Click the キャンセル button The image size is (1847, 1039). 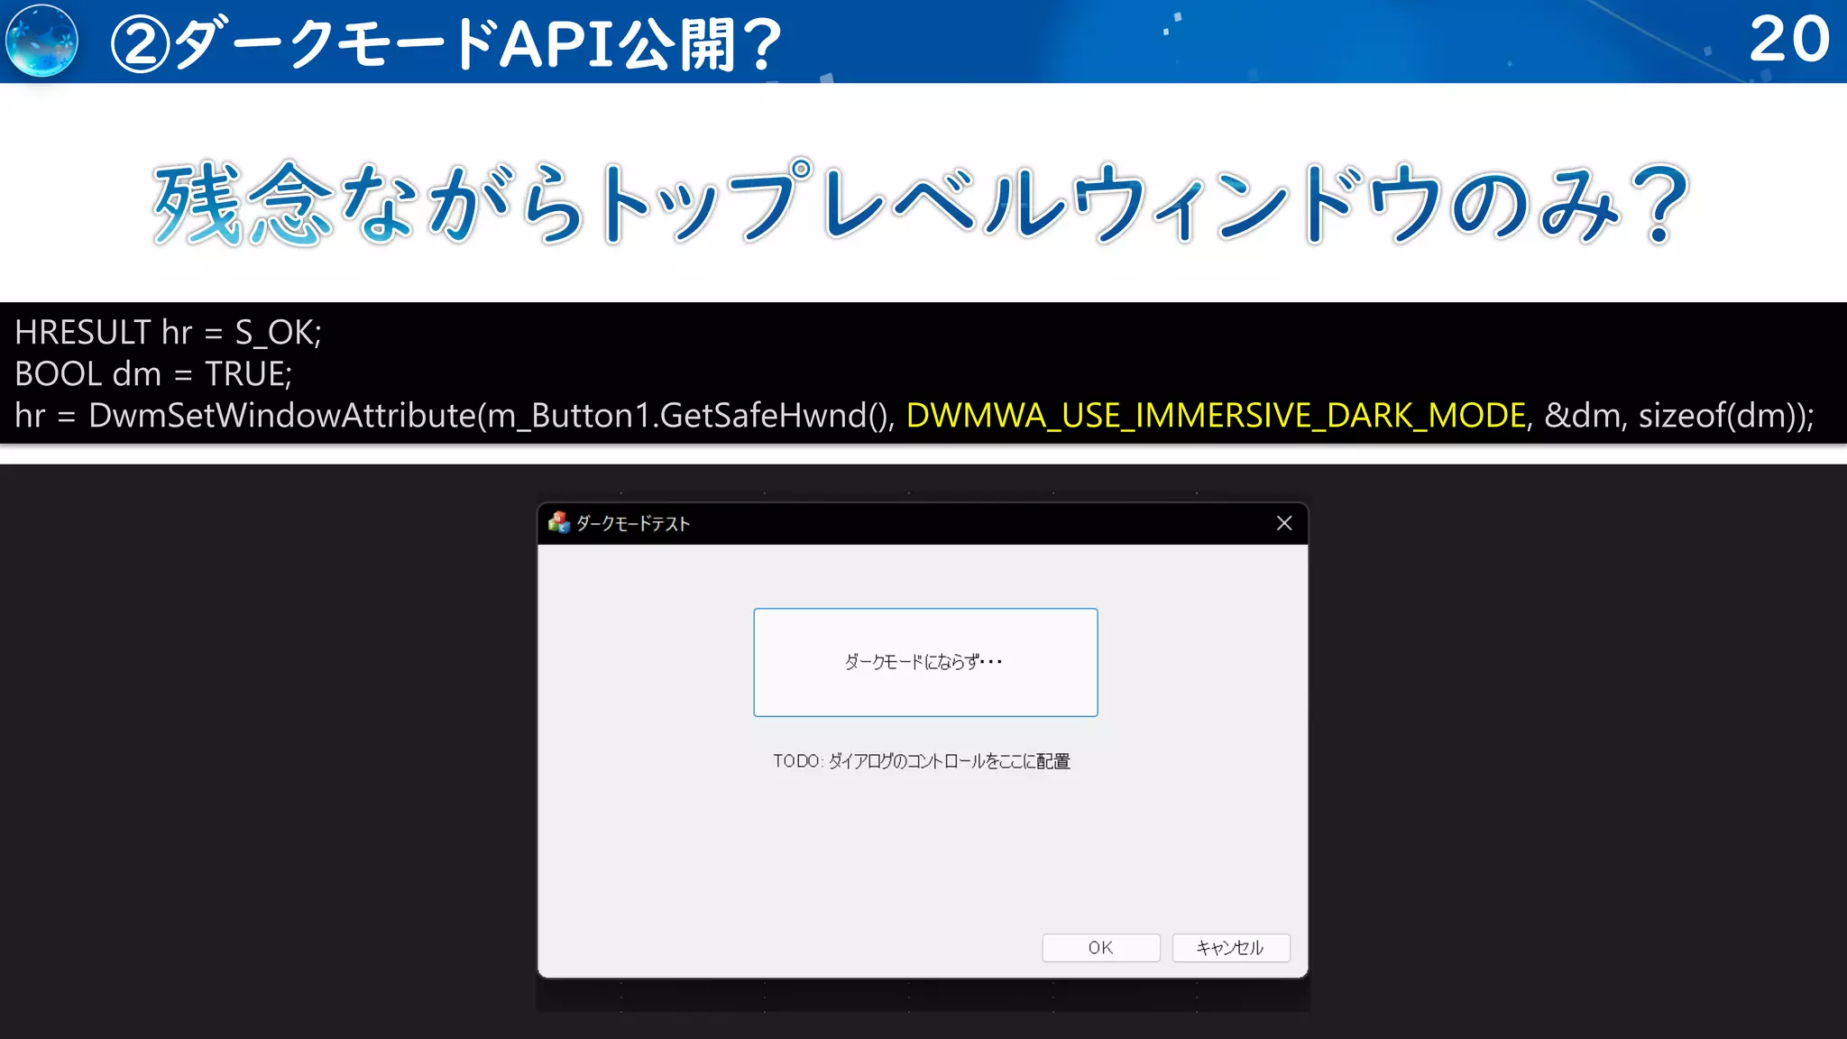1230,947
